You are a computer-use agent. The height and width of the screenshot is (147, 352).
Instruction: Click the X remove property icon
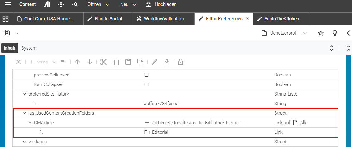click(18, 62)
